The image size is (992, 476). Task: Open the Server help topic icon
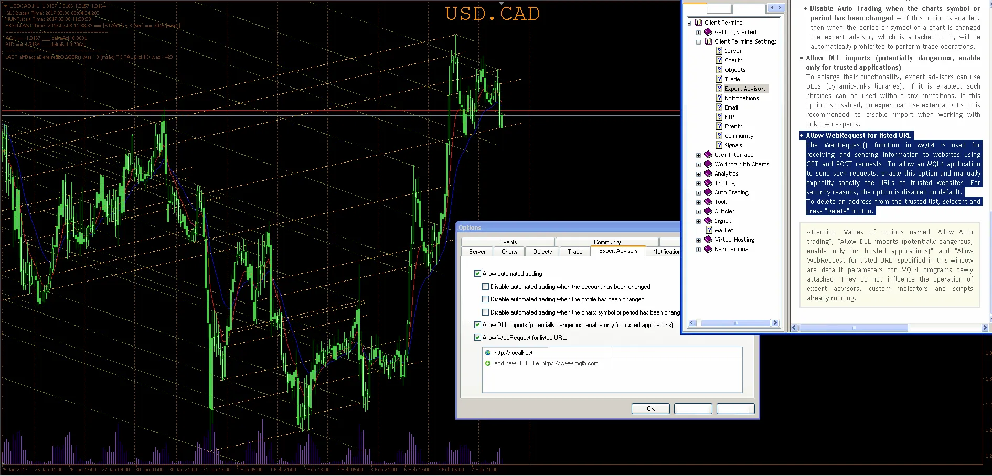pyautogui.click(x=719, y=51)
